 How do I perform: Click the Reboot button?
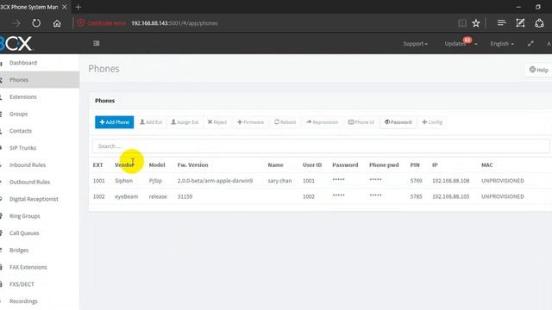[x=285, y=122]
